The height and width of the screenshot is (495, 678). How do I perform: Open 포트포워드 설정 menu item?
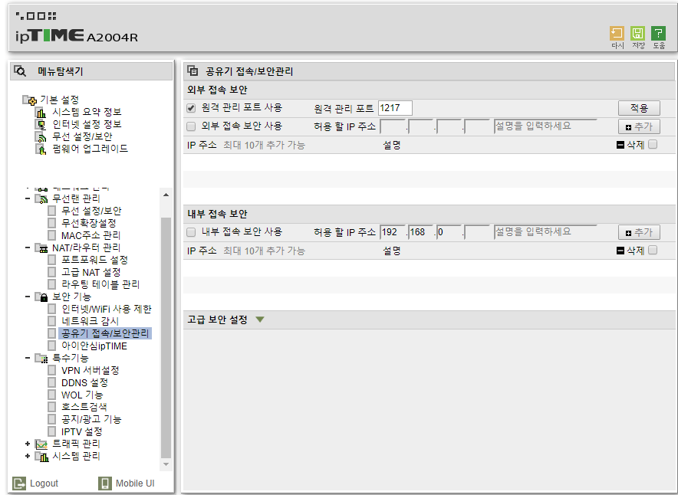(x=94, y=260)
